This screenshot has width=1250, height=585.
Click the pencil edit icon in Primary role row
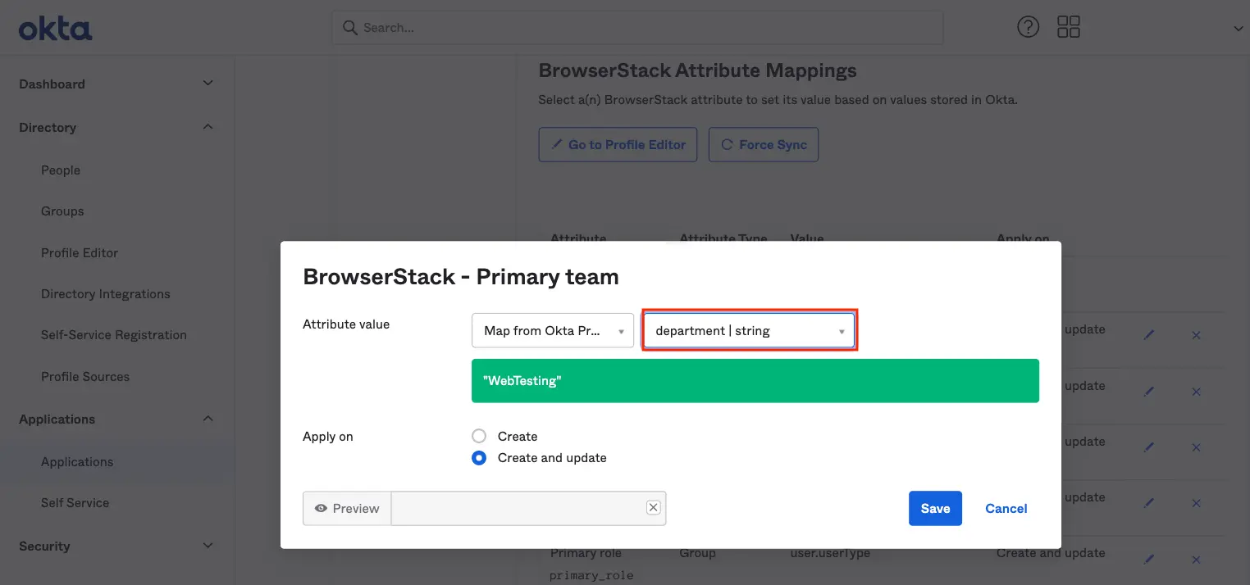coord(1149,559)
